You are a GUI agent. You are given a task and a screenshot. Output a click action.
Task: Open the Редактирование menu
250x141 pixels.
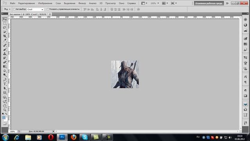(27, 3)
